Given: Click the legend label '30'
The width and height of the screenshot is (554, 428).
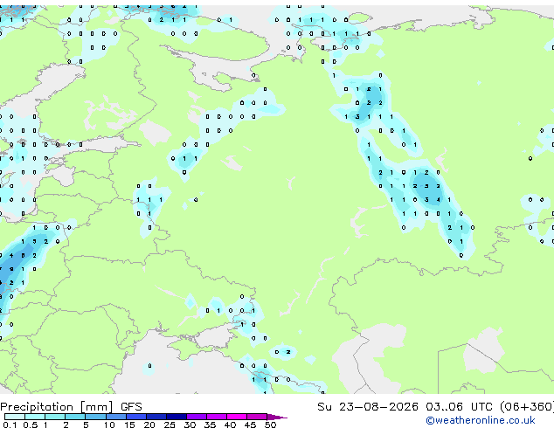Looking at the screenshot, I should pyautogui.click(x=190, y=425).
